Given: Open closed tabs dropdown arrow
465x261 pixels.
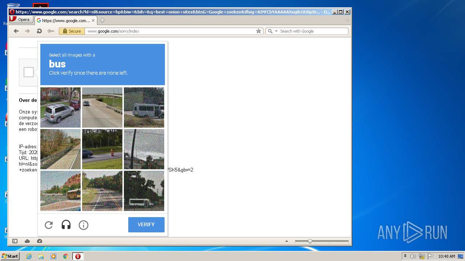Looking at the screenshot, I should tap(347, 20).
